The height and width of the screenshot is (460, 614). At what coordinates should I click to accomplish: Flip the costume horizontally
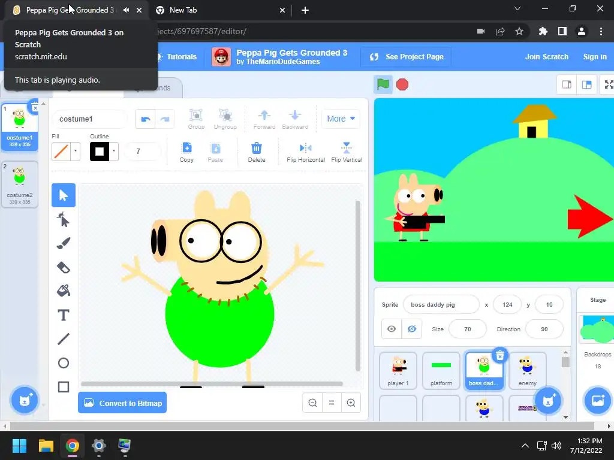[305, 152]
